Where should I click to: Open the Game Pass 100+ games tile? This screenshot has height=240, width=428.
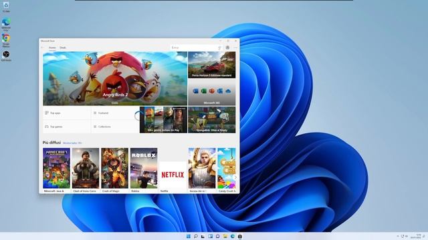[x=163, y=120]
